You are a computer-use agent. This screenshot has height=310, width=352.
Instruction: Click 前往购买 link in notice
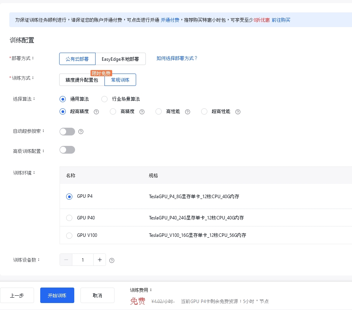281,20
